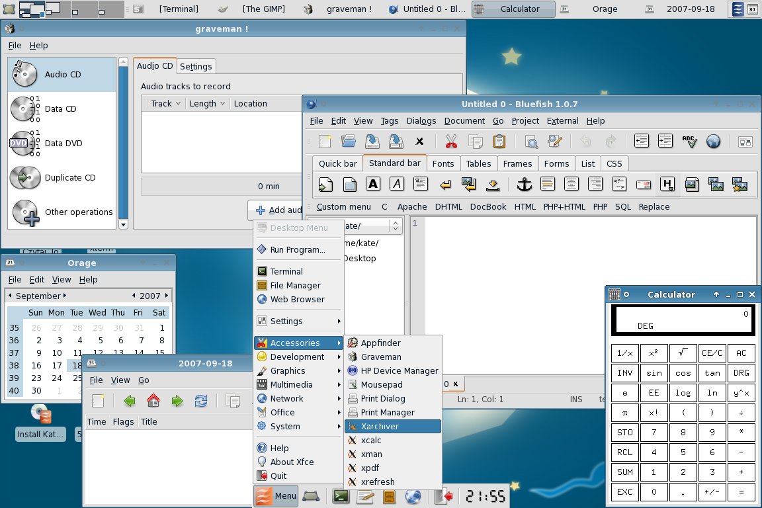Switch to the Settings tab in graveman

pos(196,67)
